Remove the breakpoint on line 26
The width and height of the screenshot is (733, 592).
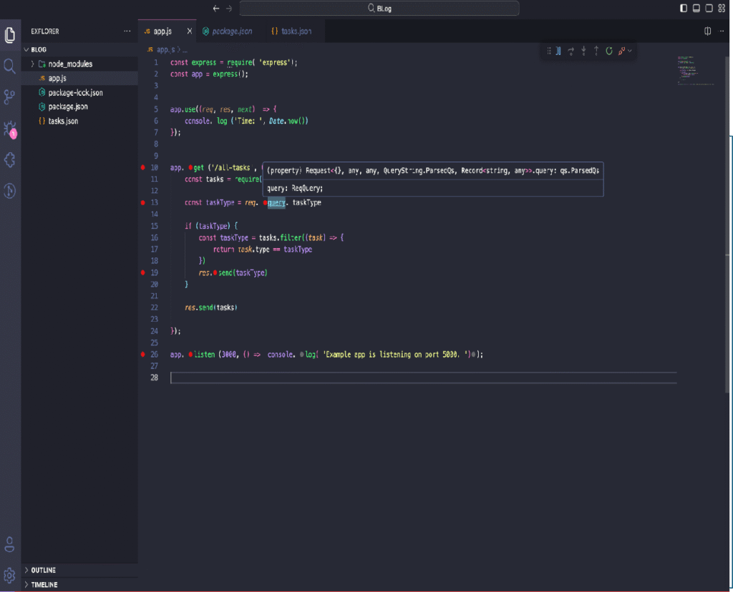click(x=143, y=355)
